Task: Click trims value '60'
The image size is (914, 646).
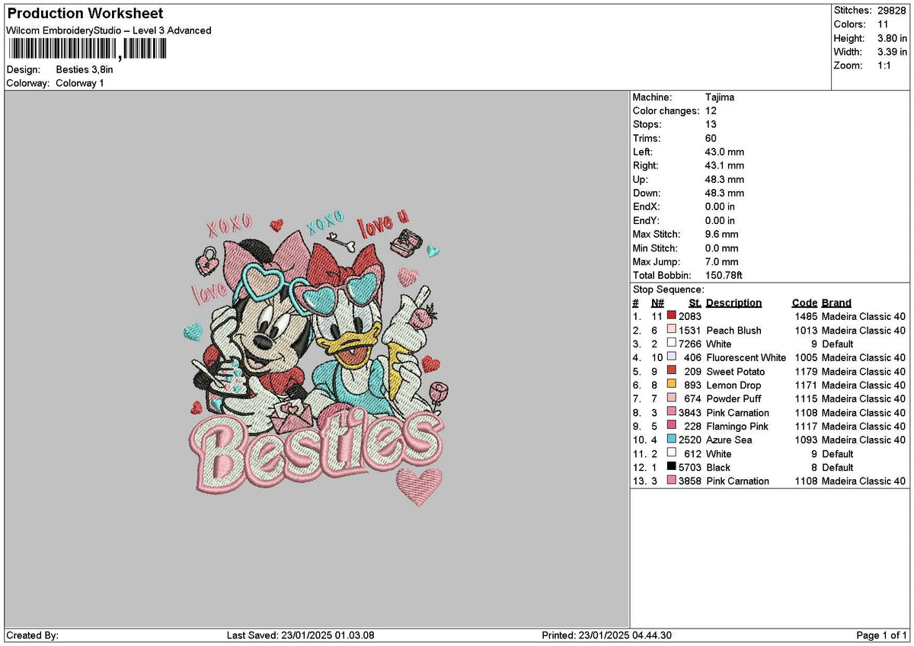Action: pos(711,138)
